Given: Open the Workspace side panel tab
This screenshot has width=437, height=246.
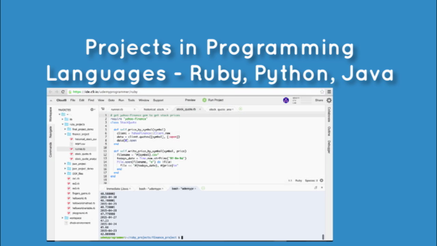Looking at the screenshot, I should point(51,114).
